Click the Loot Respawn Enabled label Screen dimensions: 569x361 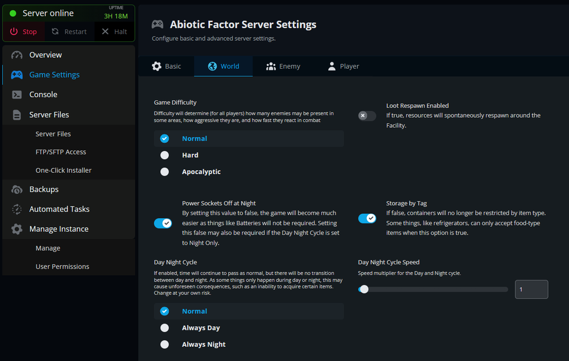(x=417, y=106)
